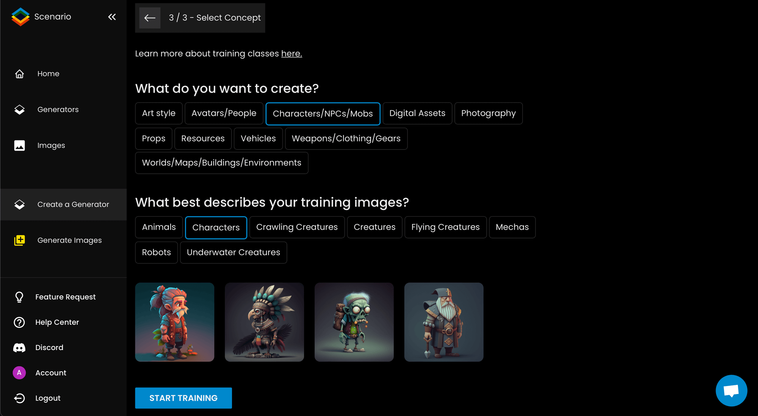The image size is (758, 416).
Task: Open Account settings page
Action: [x=51, y=372]
